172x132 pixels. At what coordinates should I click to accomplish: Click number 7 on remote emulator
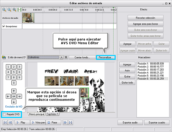click(8, 78)
